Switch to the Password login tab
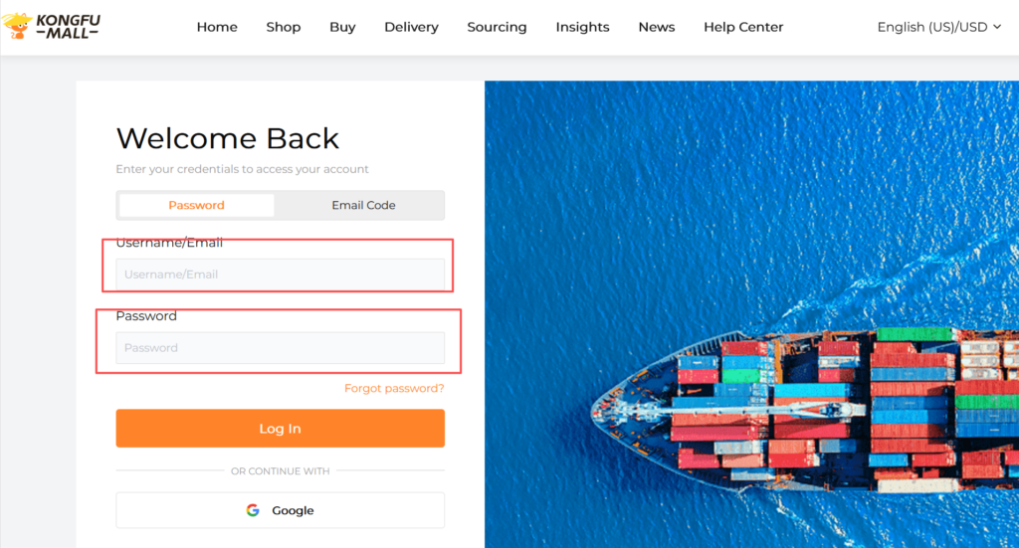1019x548 pixels. (x=196, y=205)
